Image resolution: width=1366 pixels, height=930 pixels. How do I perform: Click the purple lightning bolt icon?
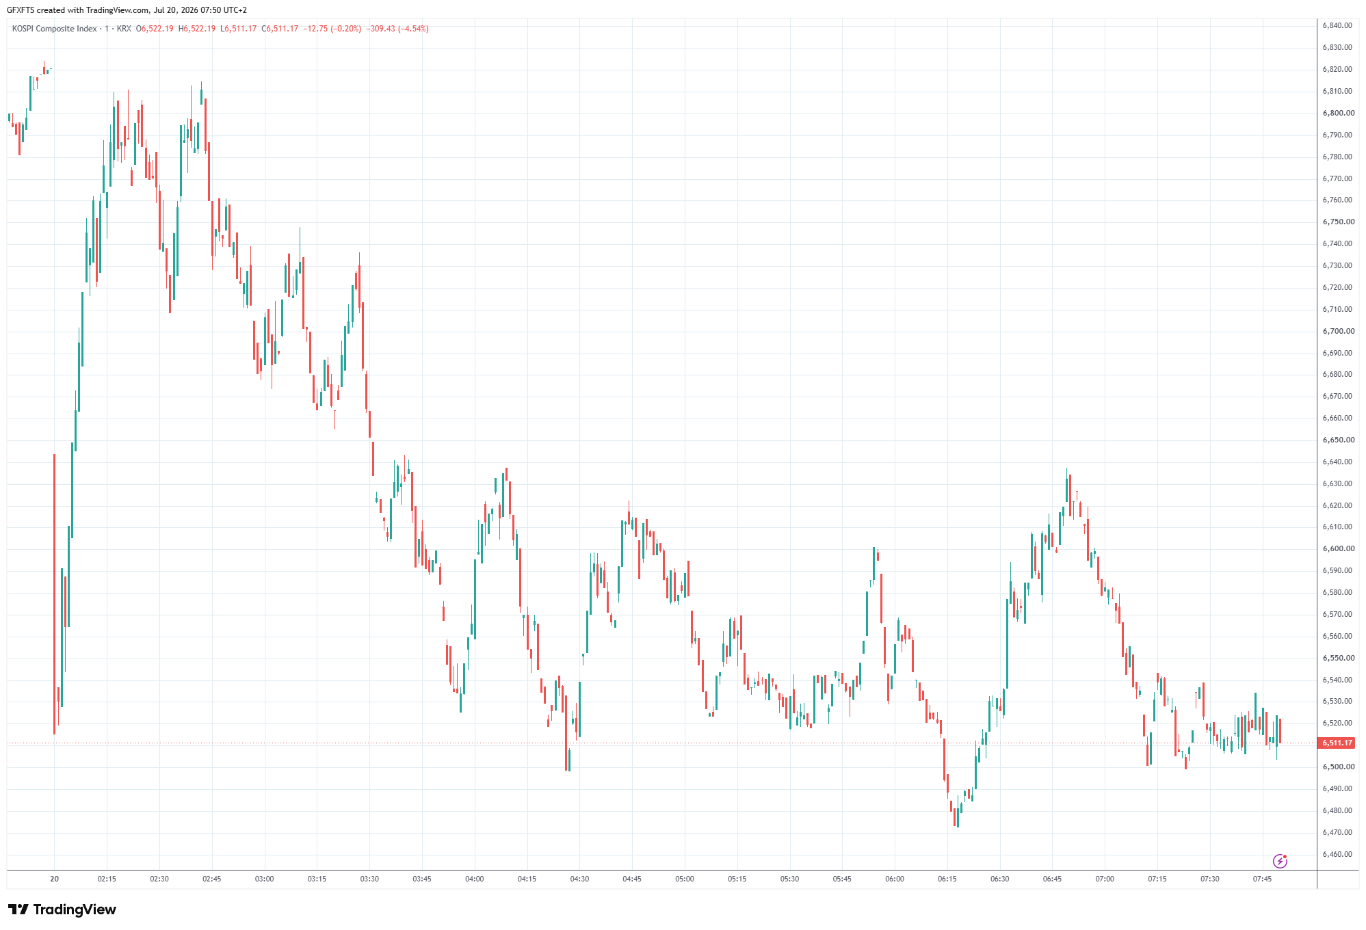1280,861
